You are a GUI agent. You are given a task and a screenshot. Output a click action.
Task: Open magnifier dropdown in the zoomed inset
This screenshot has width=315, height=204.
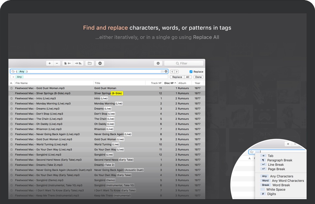pos(252,152)
